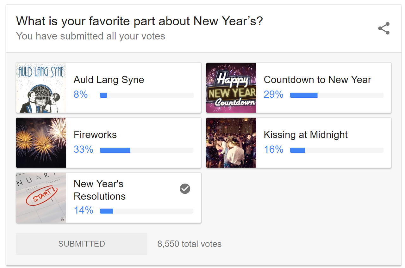
Task: Click the poll question title text
Action: click(x=139, y=21)
